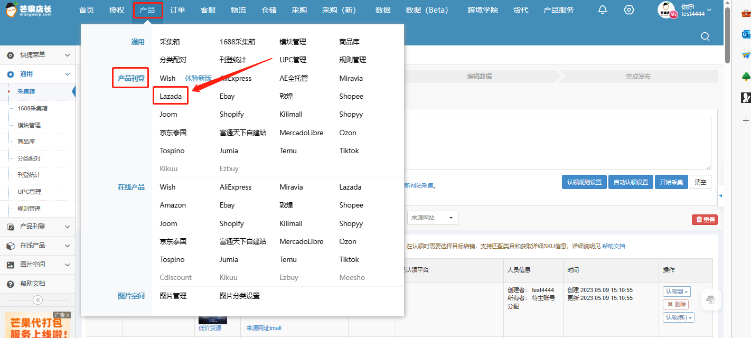Open settings via the gear icon
751x338 pixels.
(628, 10)
